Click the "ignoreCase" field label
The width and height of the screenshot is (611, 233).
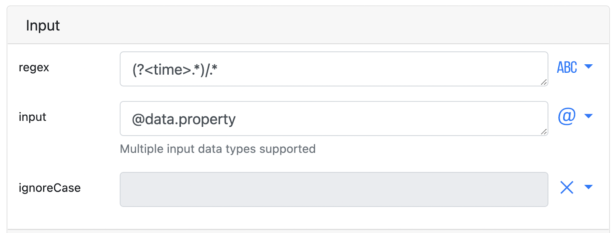[50, 188]
